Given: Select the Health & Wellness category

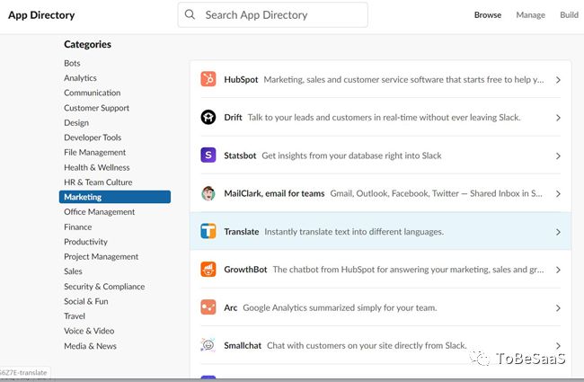Looking at the screenshot, I should pyautogui.click(x=97, y=167).
